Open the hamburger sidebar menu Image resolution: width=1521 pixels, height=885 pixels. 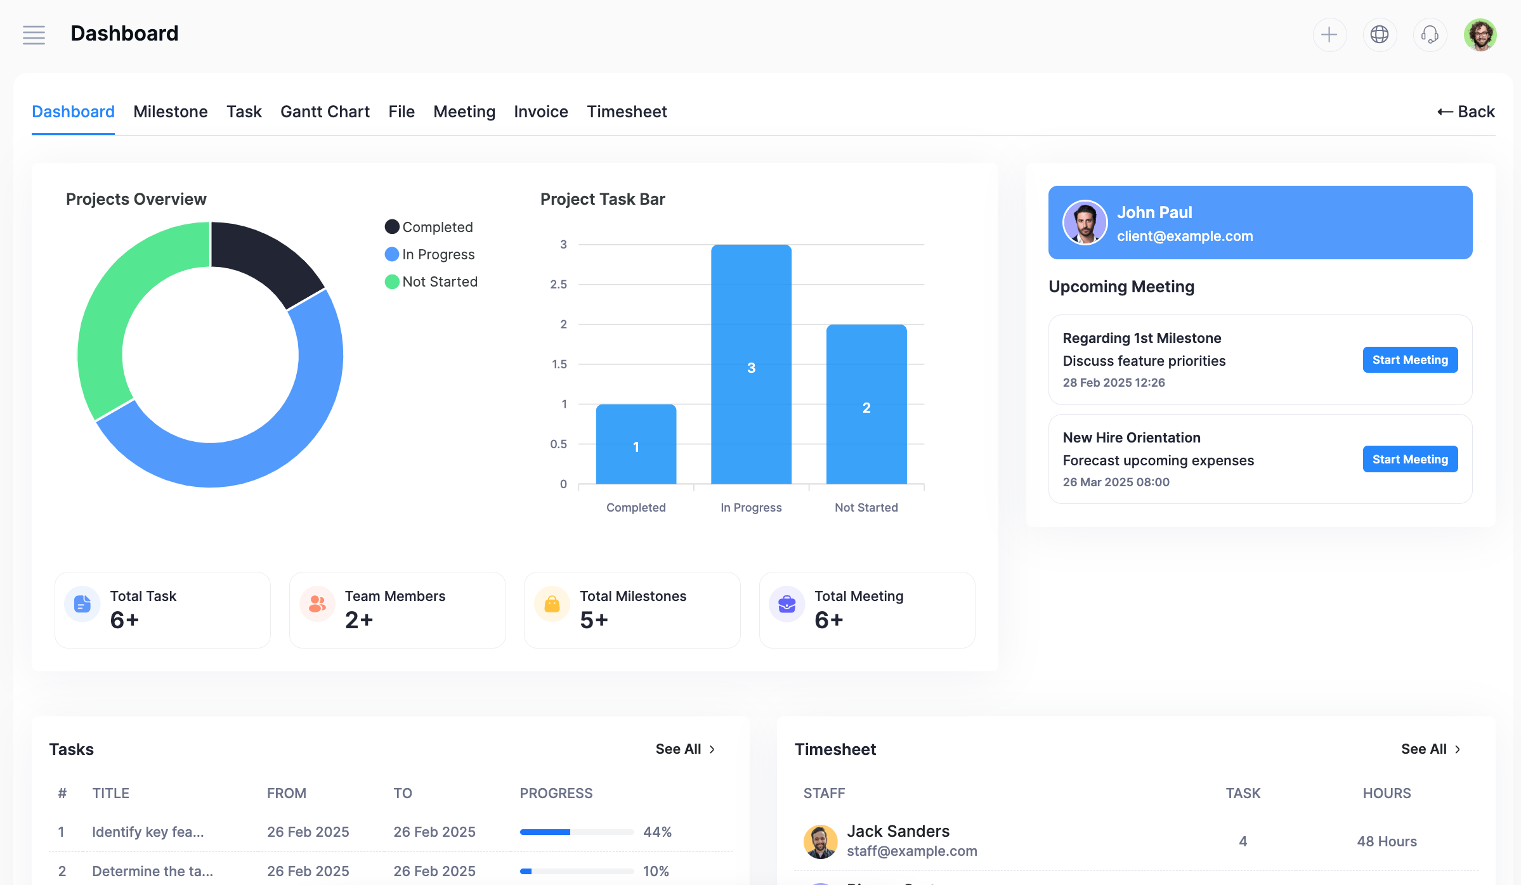click(34, 34)
